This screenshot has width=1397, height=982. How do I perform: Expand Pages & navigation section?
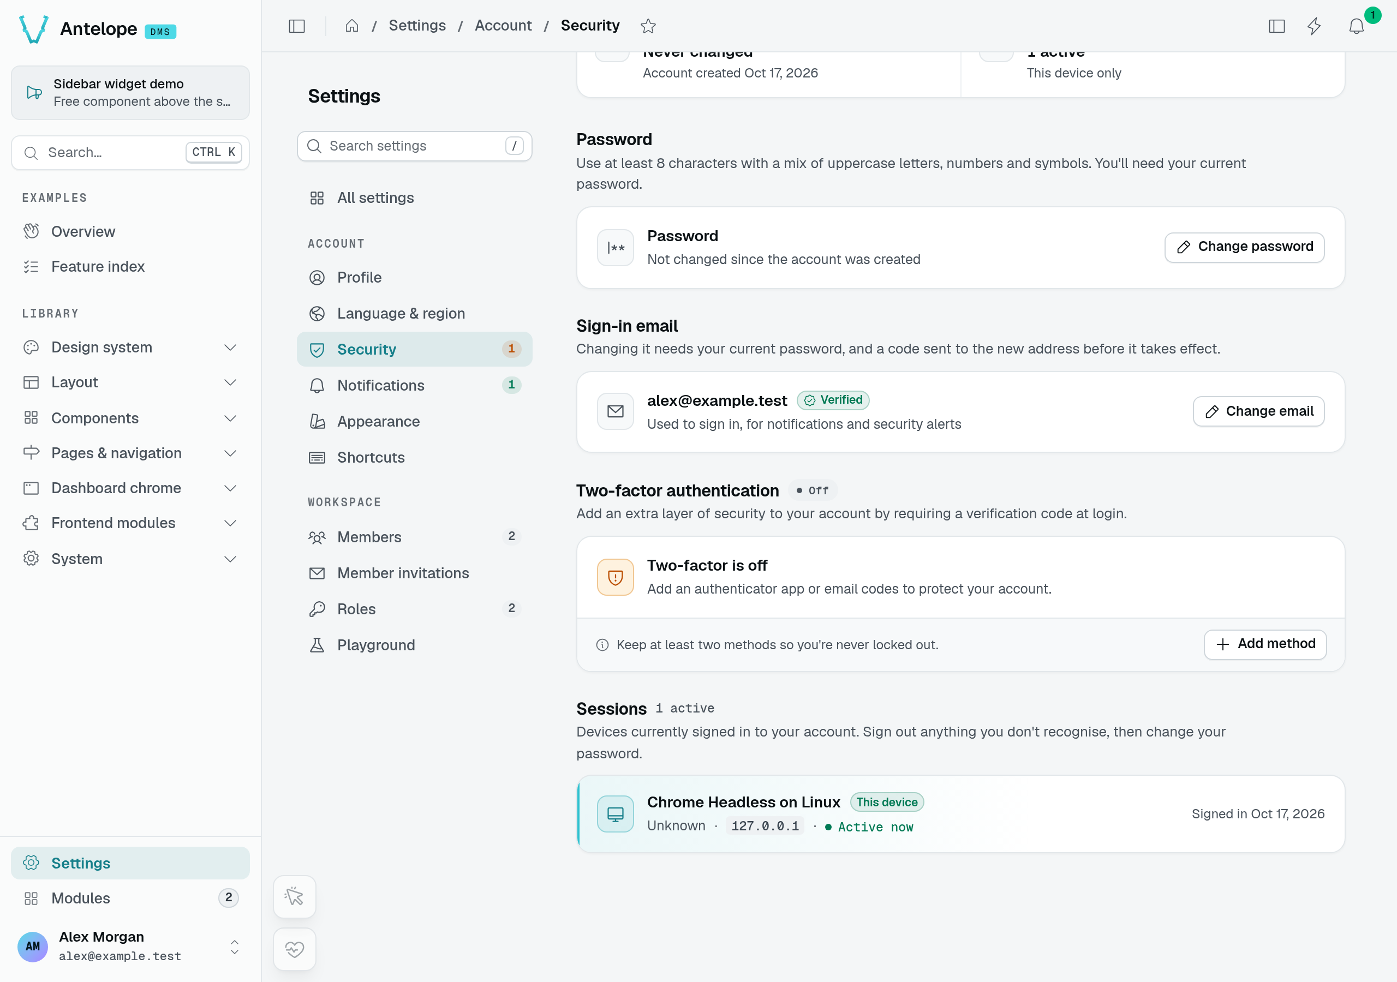coord(130,453)
